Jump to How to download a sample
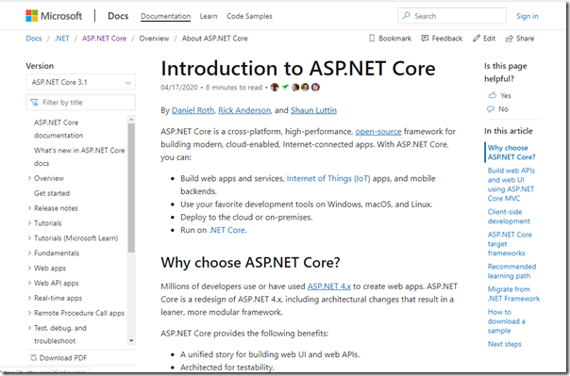Image resolution: width=570 pixels, height=376 pixels. coord(507,321)
